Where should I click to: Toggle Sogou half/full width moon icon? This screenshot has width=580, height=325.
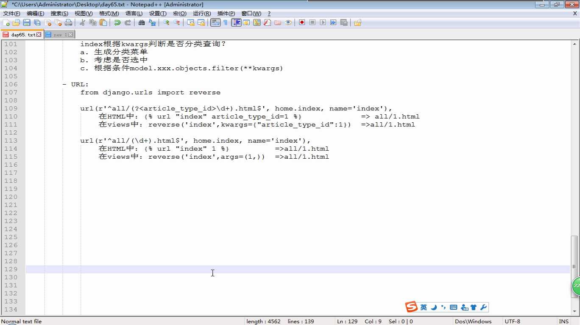coord(434,308)
